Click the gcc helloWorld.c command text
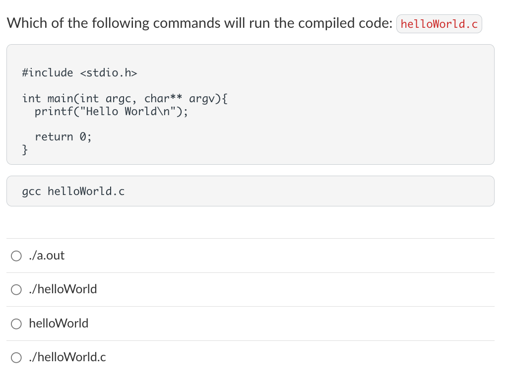 click(x=73, y=191)
